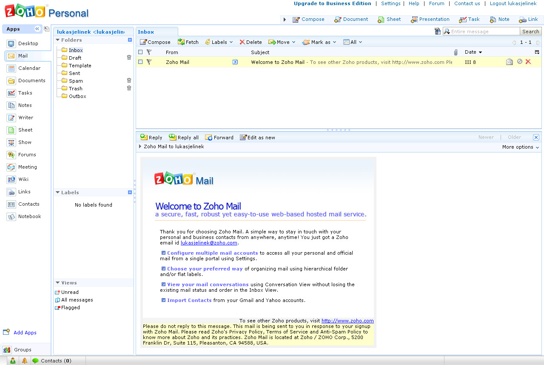Viewport: 544px width, 365px height.
Task: Check the Zoho Mail message checkbox
Action: 140,62
